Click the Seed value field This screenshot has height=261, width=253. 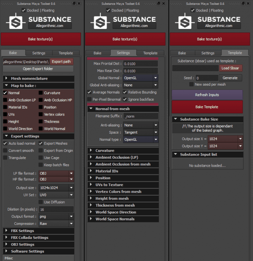[x=207, y=78]
